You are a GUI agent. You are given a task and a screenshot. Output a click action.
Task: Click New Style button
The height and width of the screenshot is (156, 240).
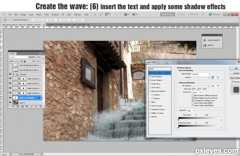tap(234, 78)
